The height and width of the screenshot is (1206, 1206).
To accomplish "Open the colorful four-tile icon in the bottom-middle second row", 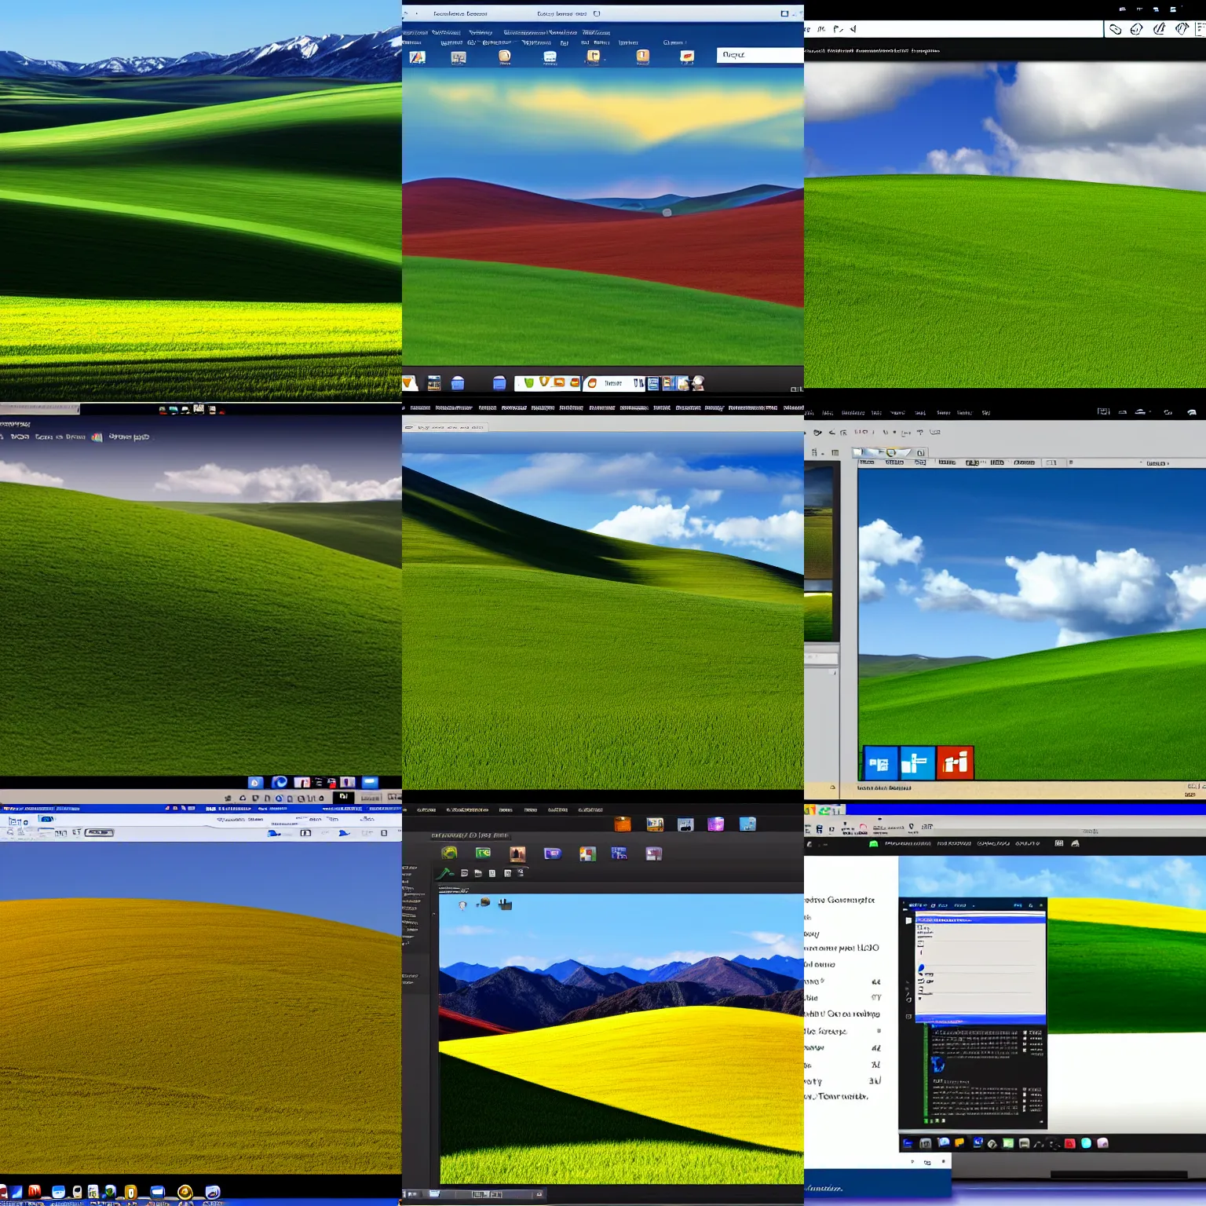I will point(587,853).
